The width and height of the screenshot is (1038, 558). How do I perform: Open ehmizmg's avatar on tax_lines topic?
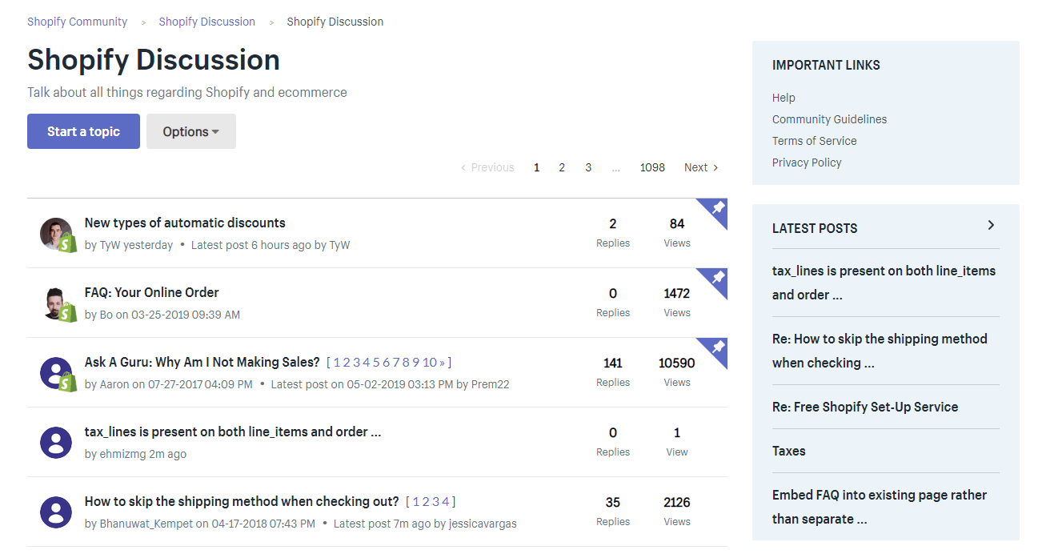[x=56, y=443]
